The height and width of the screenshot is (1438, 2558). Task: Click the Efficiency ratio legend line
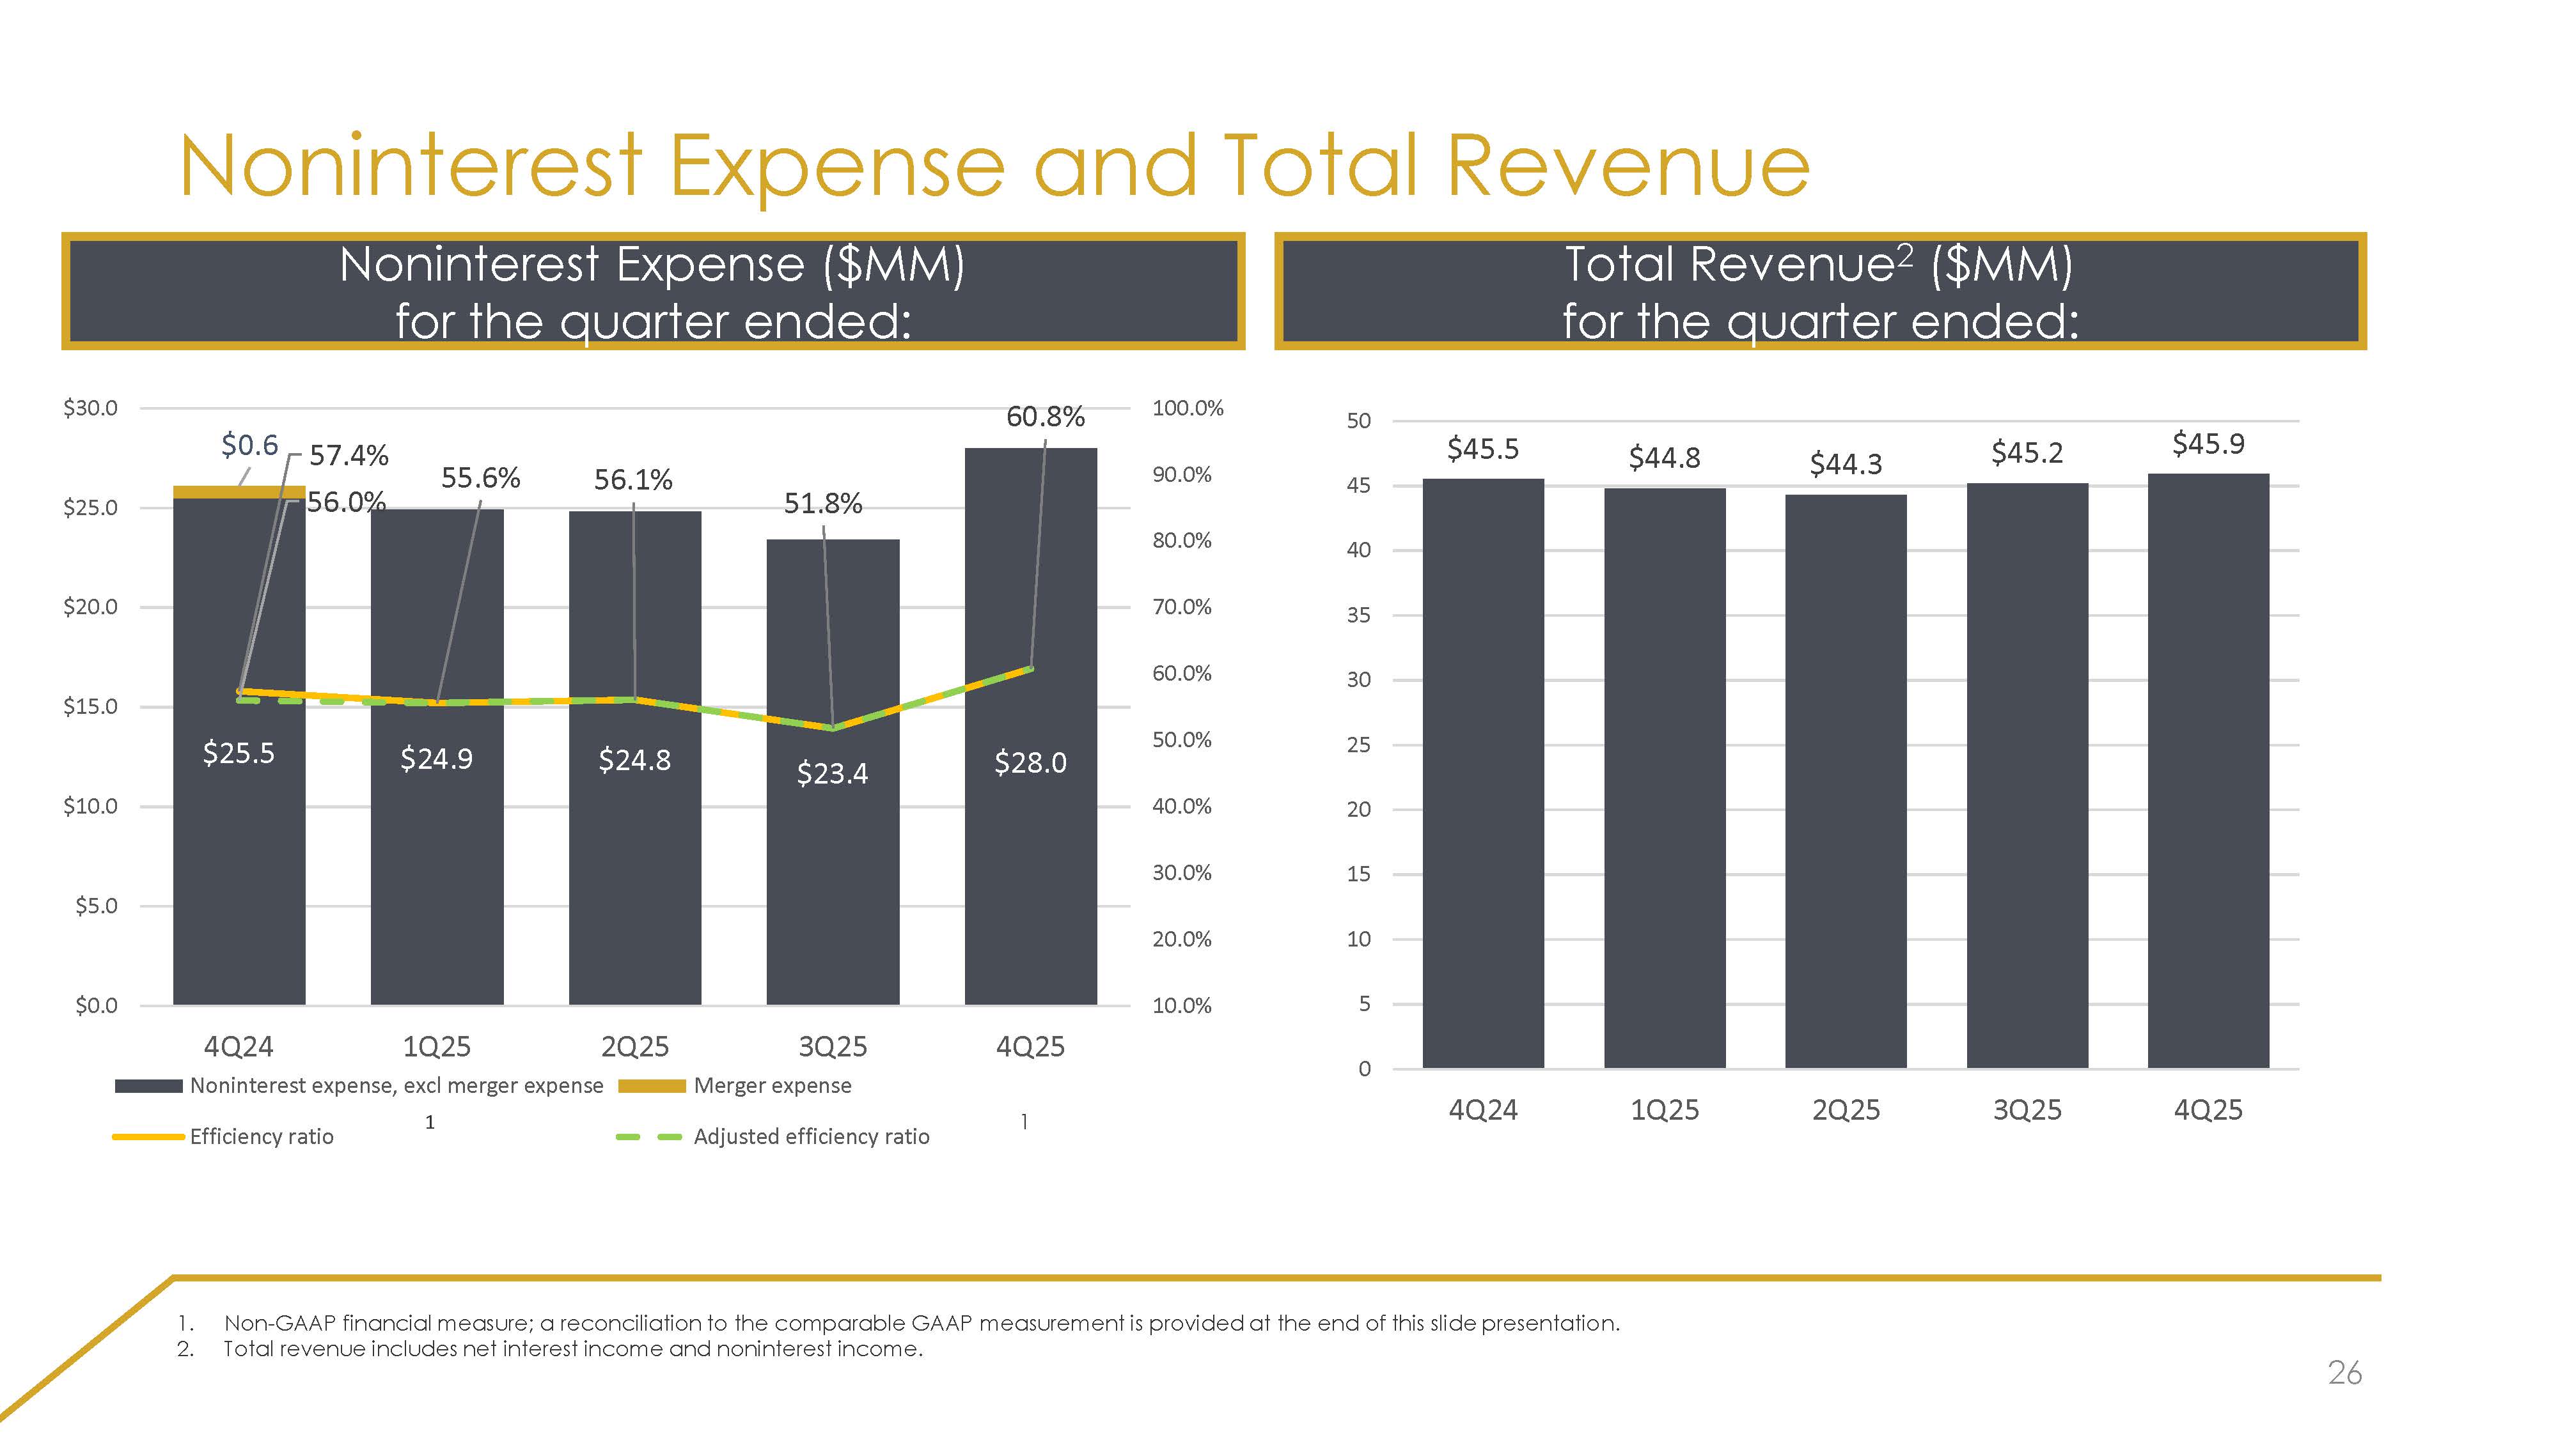[x=148, y=1136]
